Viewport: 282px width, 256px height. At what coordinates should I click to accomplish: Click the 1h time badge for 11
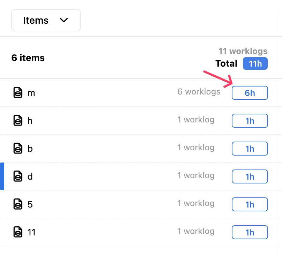250,233
